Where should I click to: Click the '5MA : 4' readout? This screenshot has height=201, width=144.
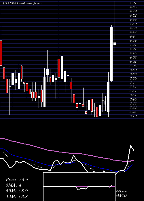click(14, 185)
